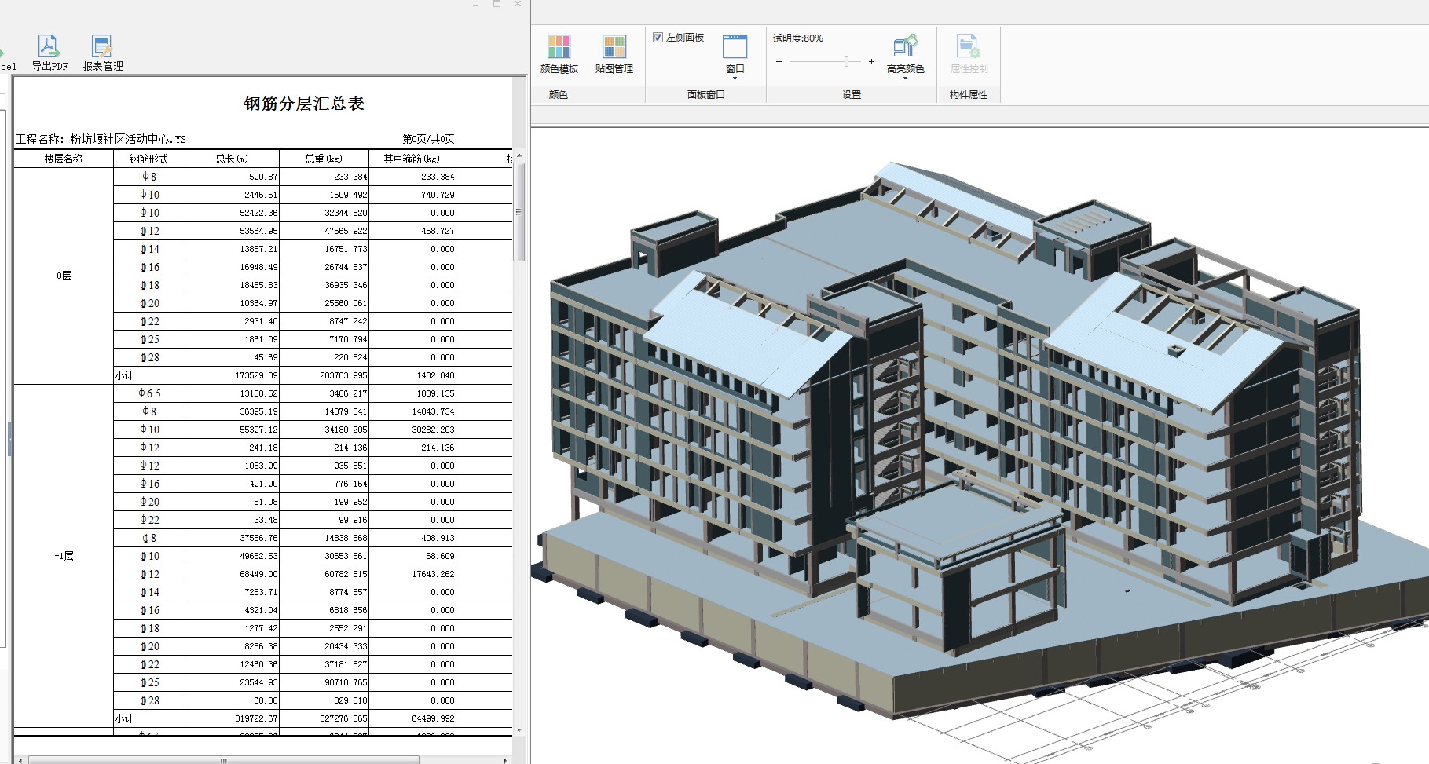Maximize the report window
Image resolution: width=1429 pixels, height=764 pixels.
[x=496, y=5]
